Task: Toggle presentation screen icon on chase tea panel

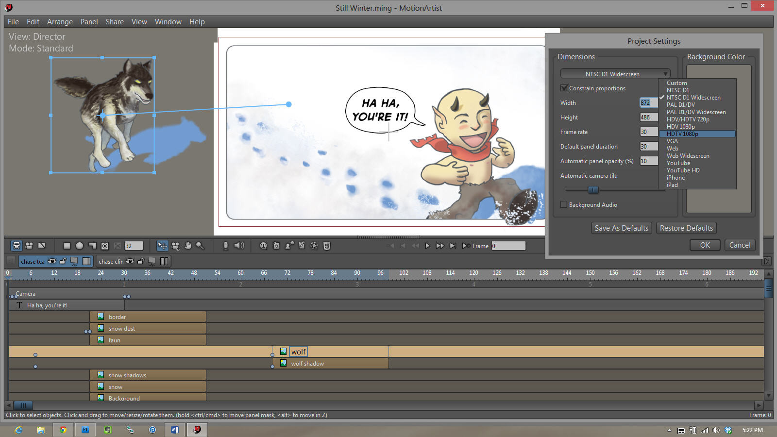Action: pyautogui.click(x=74, y=261)
